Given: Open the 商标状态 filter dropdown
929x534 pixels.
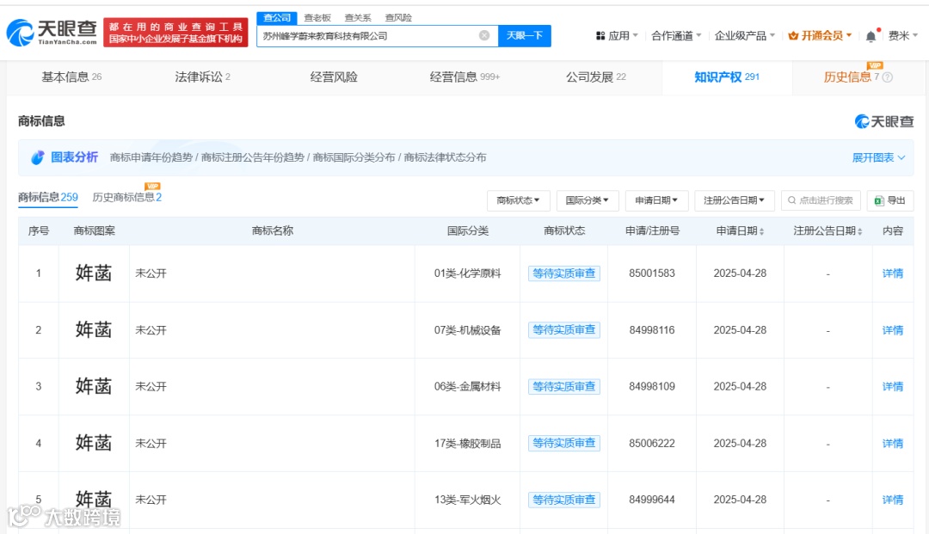Looking at the screenshot, I should [x=519, y=200].
